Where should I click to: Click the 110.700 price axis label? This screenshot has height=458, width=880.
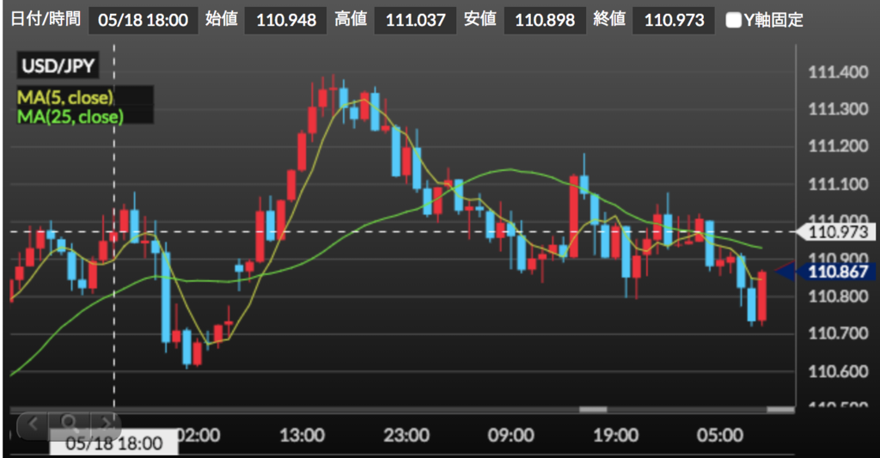[x=838, y=333]
